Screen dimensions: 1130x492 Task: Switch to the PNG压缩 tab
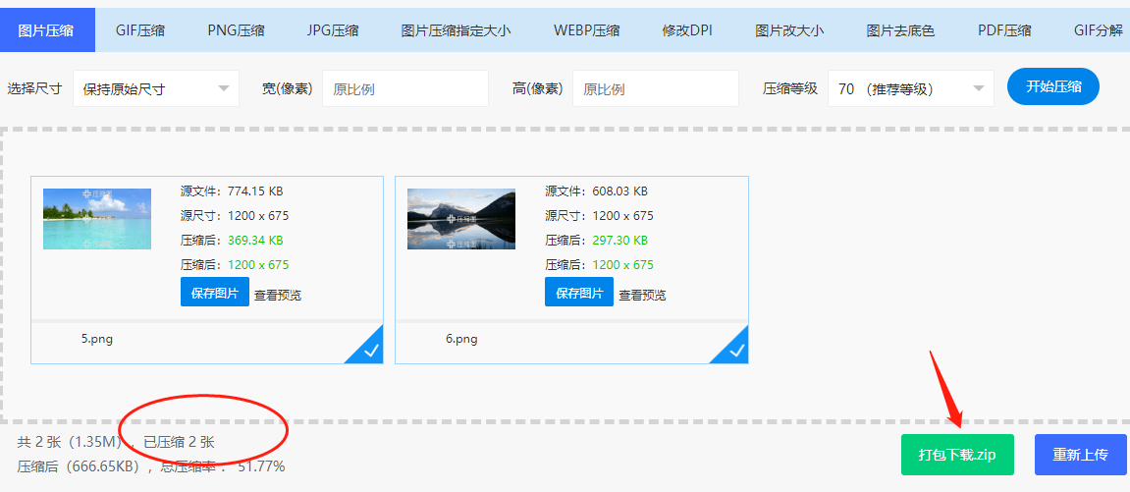point(235,30)
